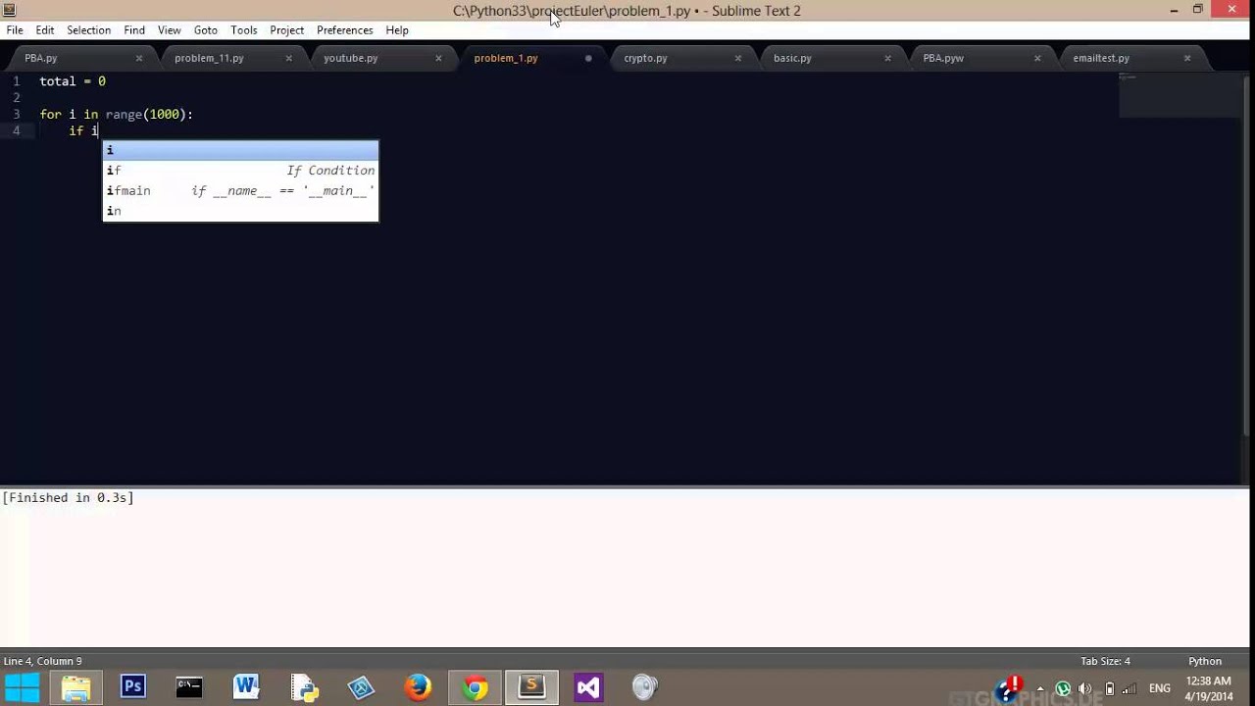Screen dimensions: 1255x706
Task: Click the editor vertical scrollbar
Action: tap(1248, 255)
